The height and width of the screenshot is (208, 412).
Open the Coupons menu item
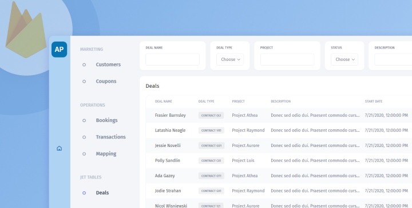pyautogui.click(x=106, y=81)
